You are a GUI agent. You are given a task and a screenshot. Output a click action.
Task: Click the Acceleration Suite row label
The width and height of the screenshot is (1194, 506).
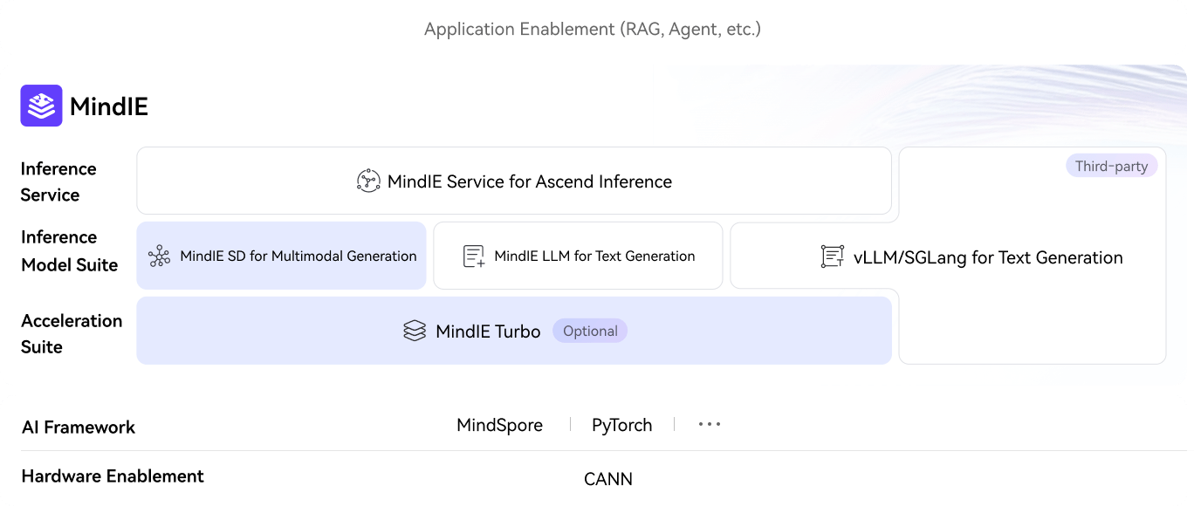72,333
